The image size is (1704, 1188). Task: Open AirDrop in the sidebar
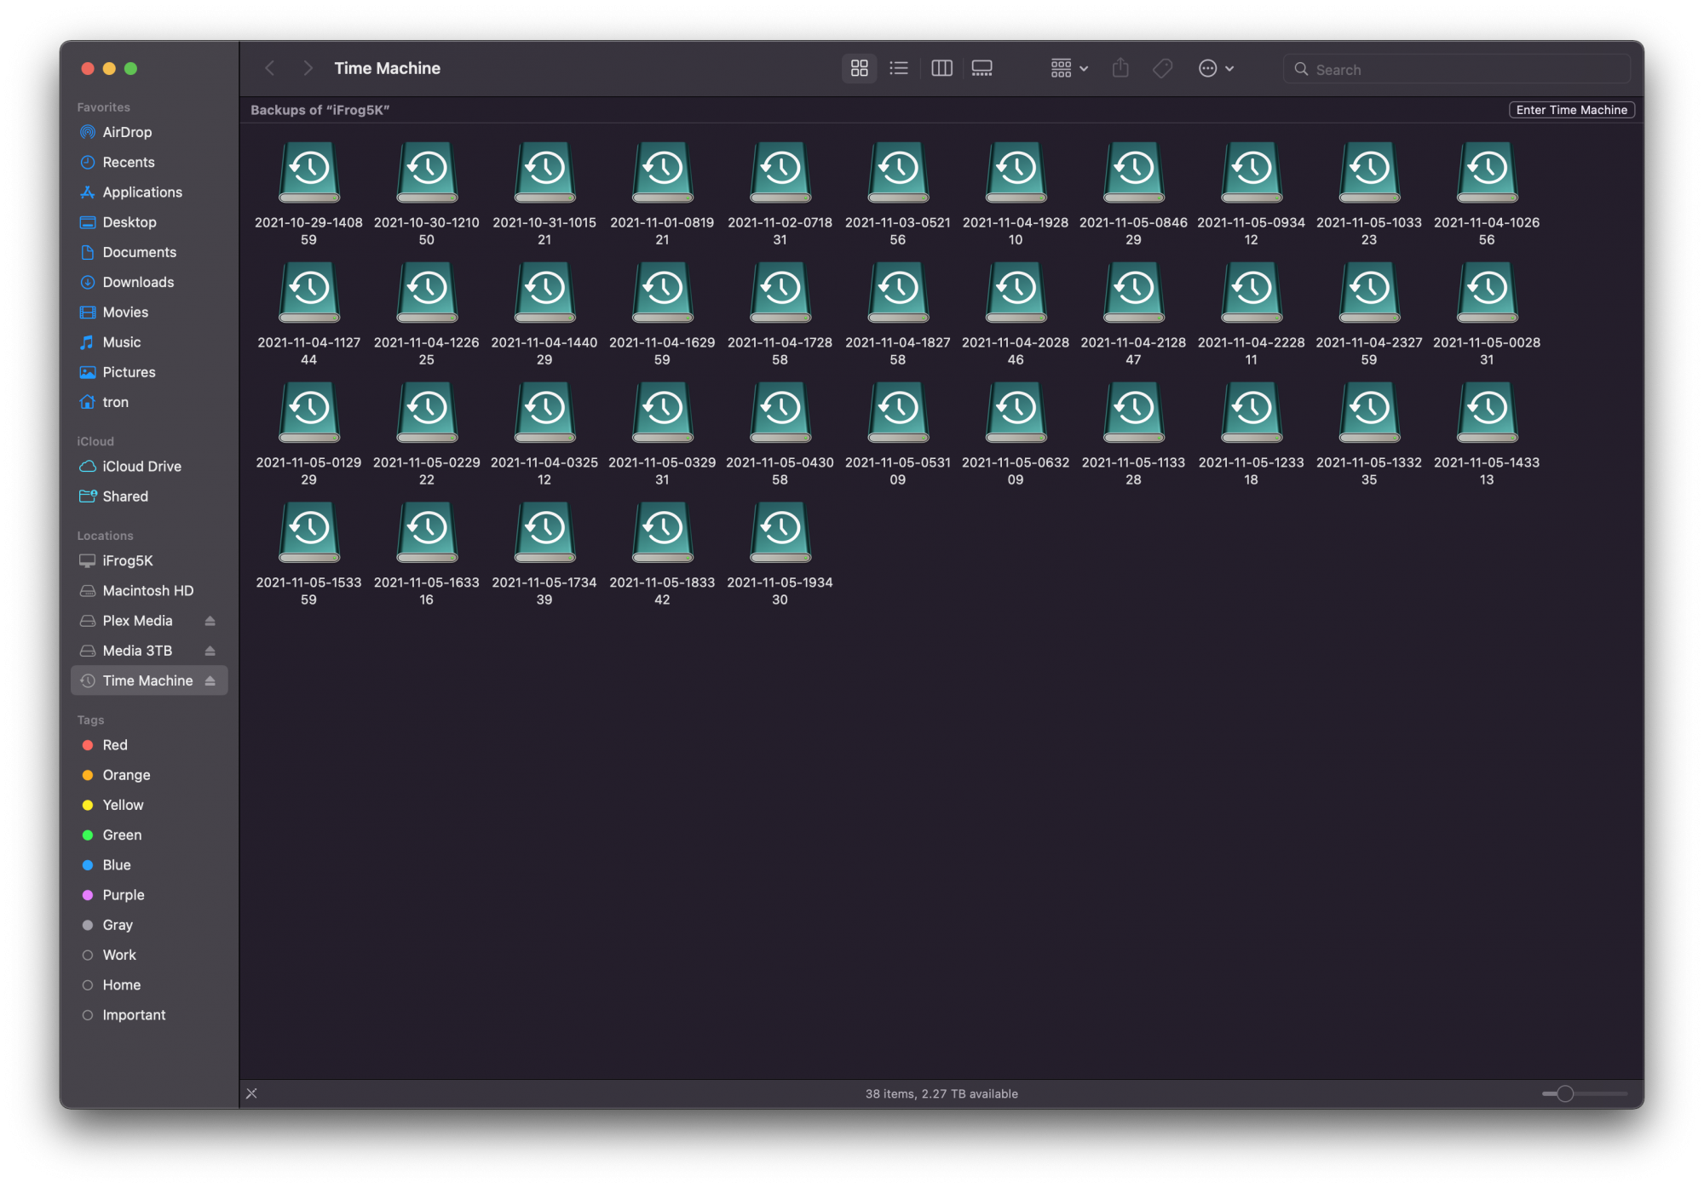[127, 132]
